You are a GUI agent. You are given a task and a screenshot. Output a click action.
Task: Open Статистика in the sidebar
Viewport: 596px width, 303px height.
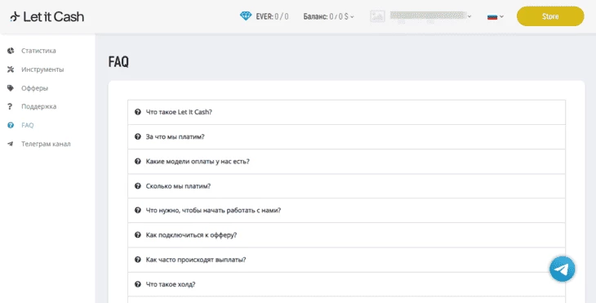click(x=38, y=51)
